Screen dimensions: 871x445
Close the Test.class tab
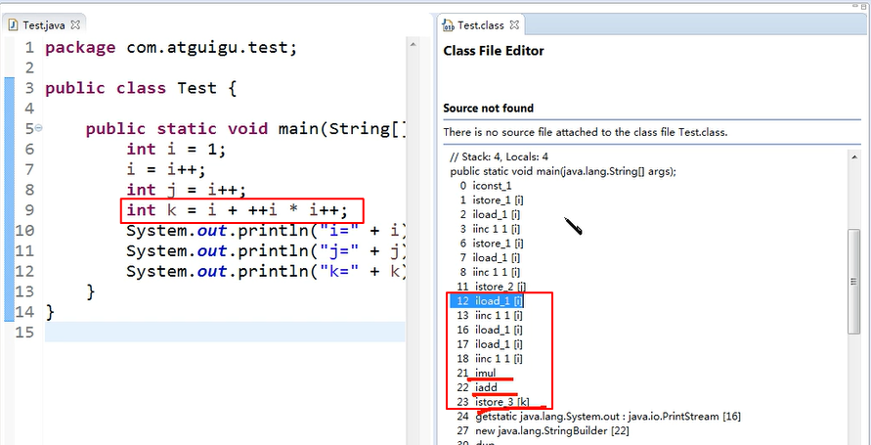[514, 25]
